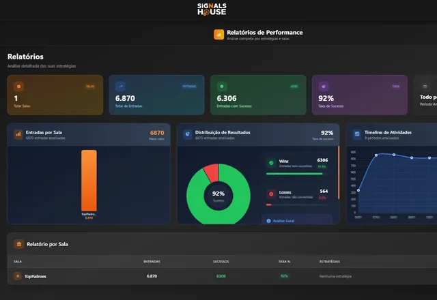
Task: Click the trend arrow icon in Total de Entradas card
Action: tap(120, 87)
